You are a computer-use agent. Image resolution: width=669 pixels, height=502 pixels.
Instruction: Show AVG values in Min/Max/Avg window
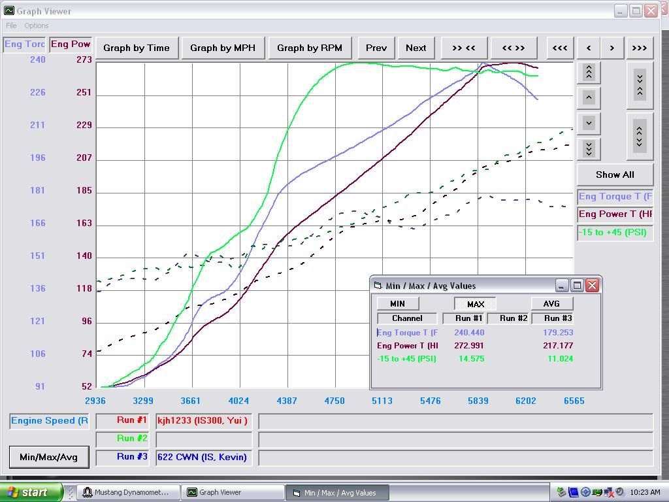point(551,303)
